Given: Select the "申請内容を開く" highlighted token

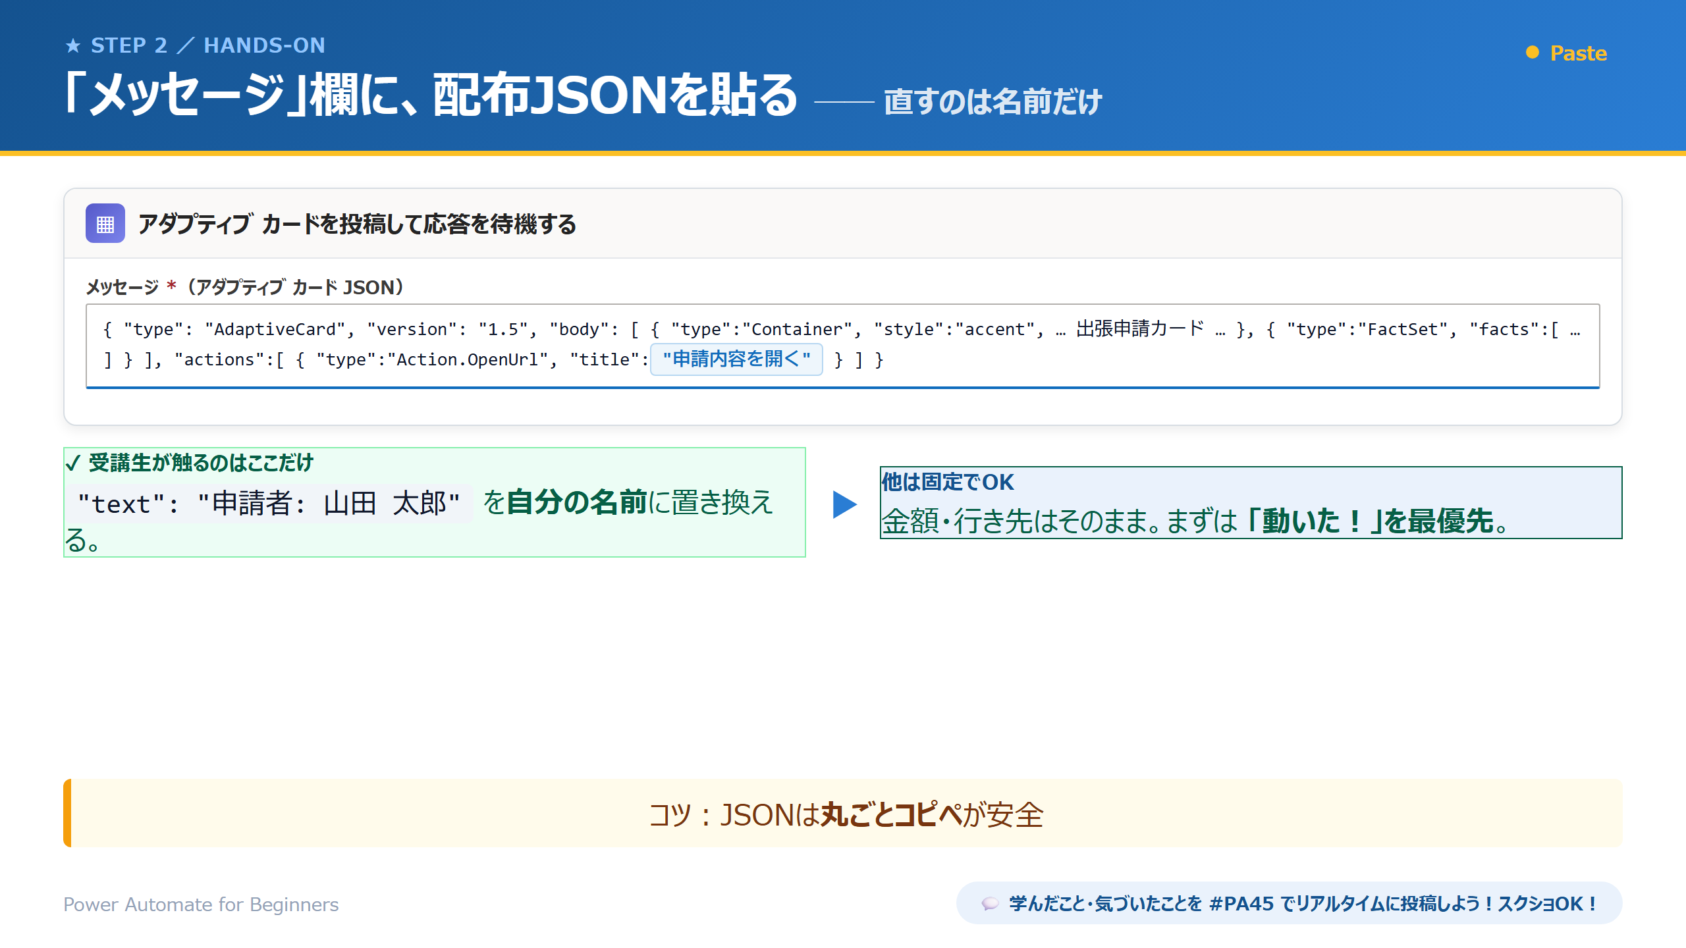Looking at the screenshot, I should 736,359.
